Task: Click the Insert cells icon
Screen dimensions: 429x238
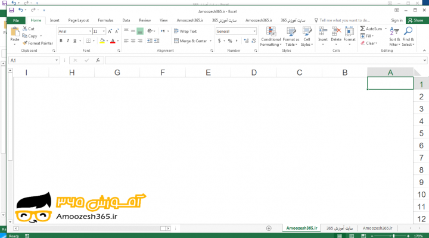Action: pos(323,32)
